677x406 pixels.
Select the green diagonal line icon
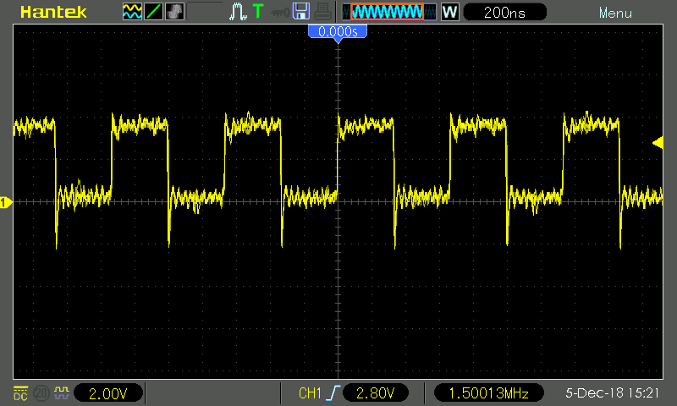[x=153, y=13]
